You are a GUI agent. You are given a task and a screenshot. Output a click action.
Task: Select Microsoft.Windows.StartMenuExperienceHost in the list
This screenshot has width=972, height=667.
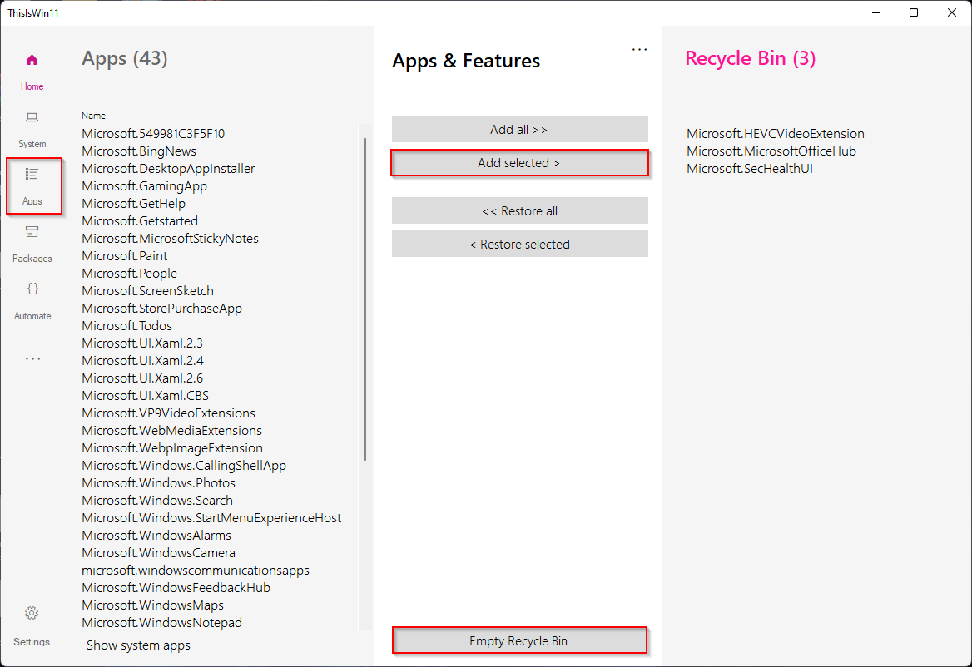pyautogui.click(x=211, y=518)
